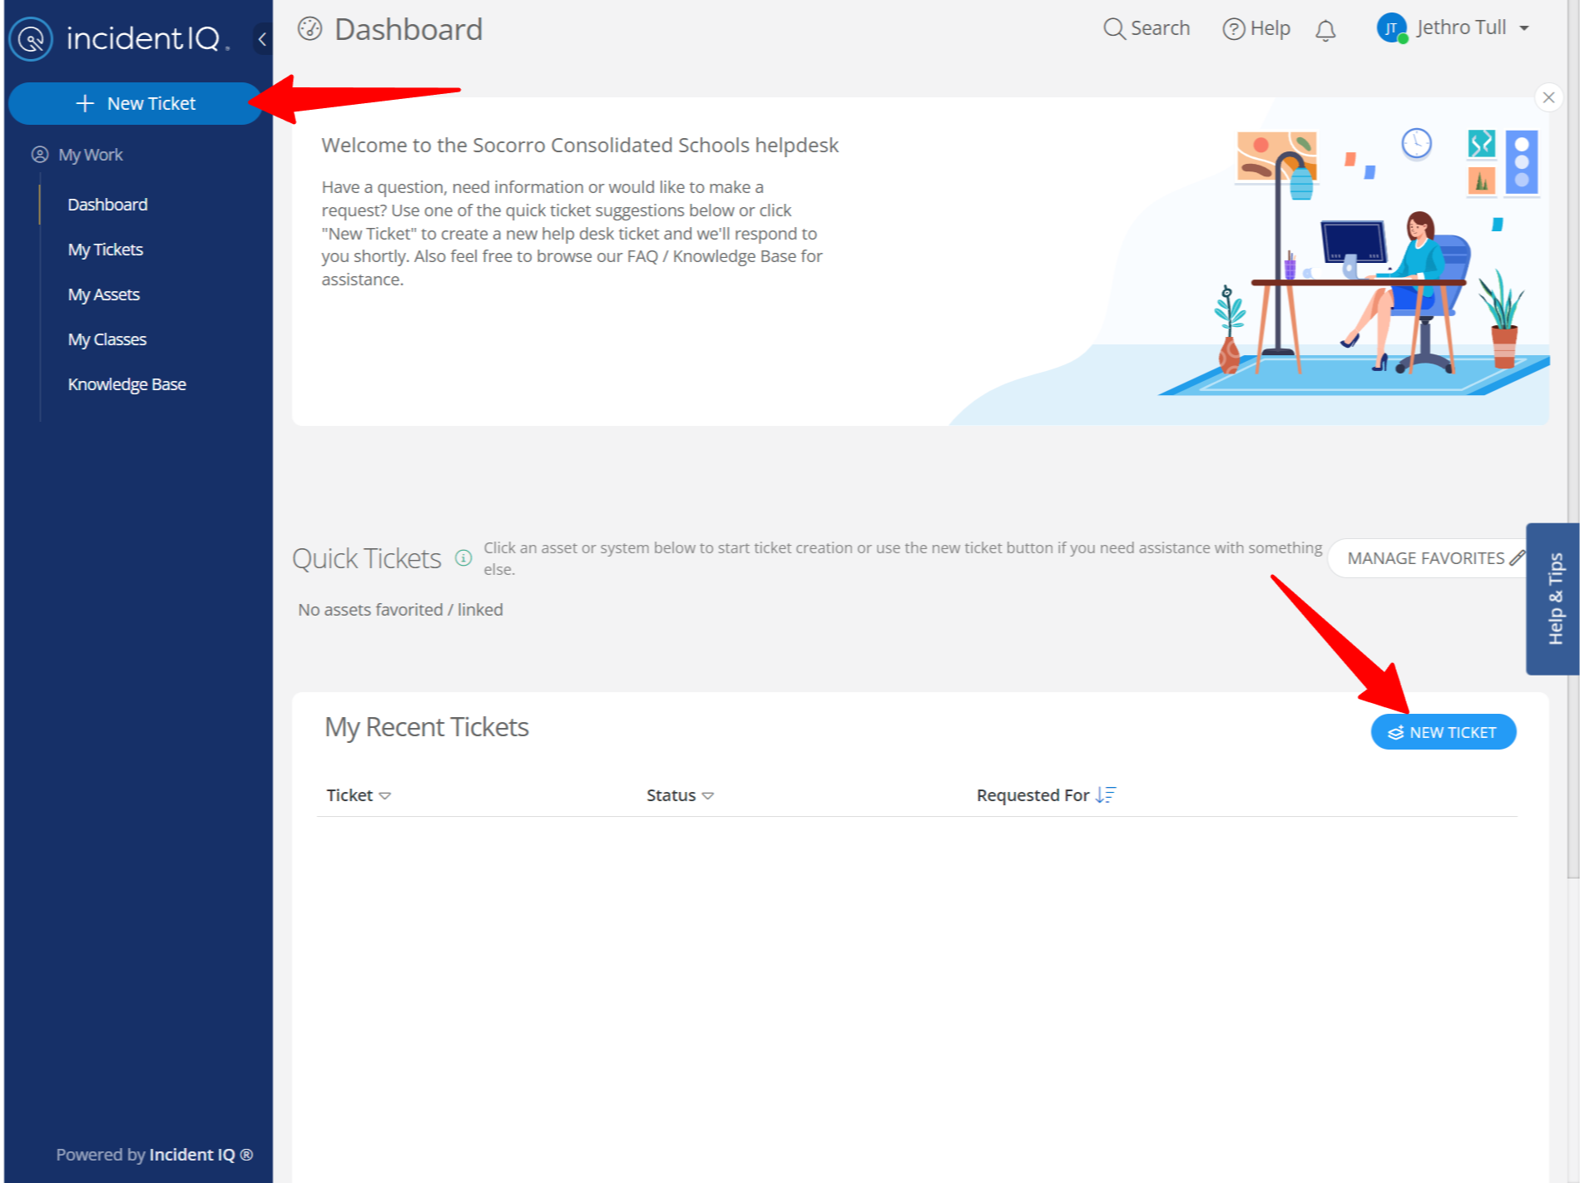Open the Knowledge Base
1580x1183 pixels.
pos(126,384)
